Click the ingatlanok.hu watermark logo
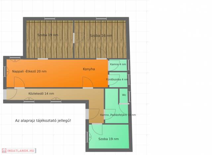This screenshot has width=212, height=155. tap(18, 151)
